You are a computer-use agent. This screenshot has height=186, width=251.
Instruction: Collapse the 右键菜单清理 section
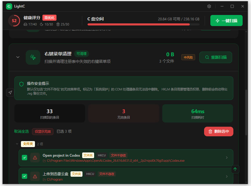pyautogui.click(x=18, y=57)
